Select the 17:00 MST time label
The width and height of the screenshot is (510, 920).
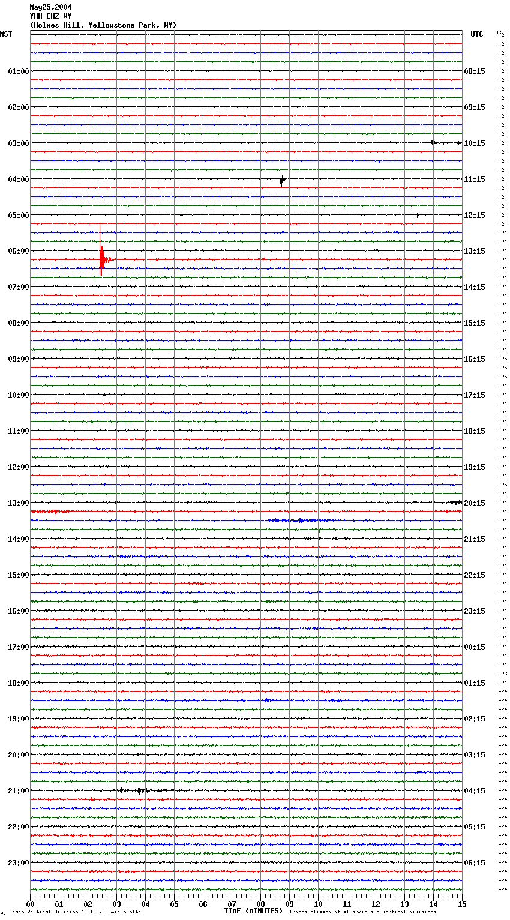[19, 647]
